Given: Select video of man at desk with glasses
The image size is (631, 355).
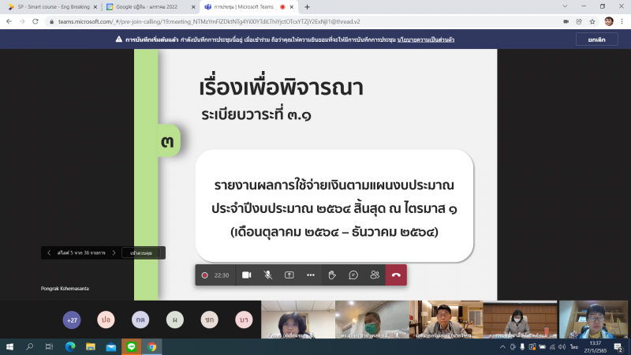Looking at the screenshot, I should click(x=446, y=319).
